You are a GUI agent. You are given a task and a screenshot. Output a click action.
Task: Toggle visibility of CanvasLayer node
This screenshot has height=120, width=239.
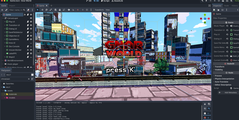coord(31,18)
